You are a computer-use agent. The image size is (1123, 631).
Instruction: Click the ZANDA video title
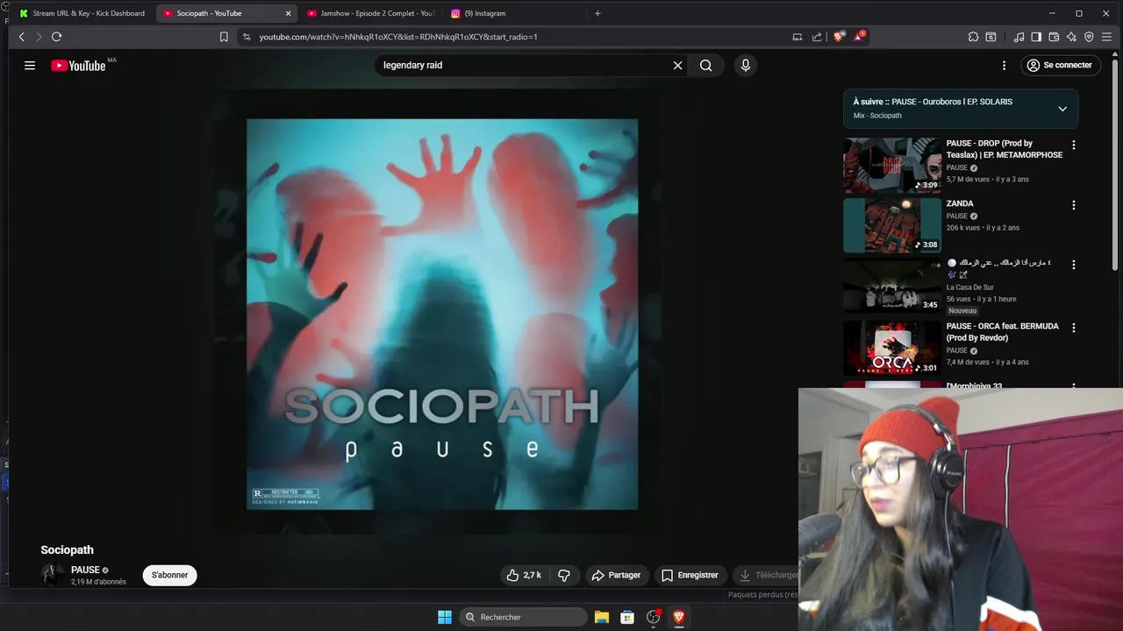click(x=960, y=203)
